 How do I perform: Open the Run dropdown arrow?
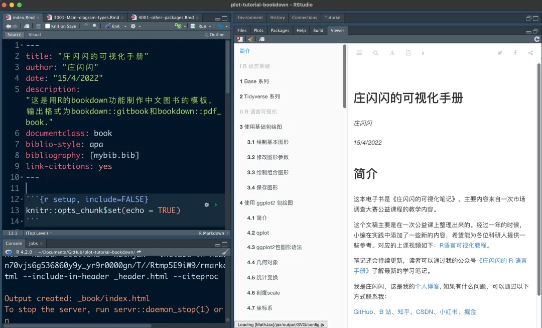(210, 26)
